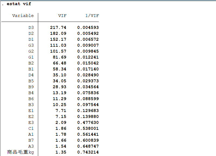Screen dimensions: 216x156
Task: Select variable name A3
Action: [x=31, y=146]
